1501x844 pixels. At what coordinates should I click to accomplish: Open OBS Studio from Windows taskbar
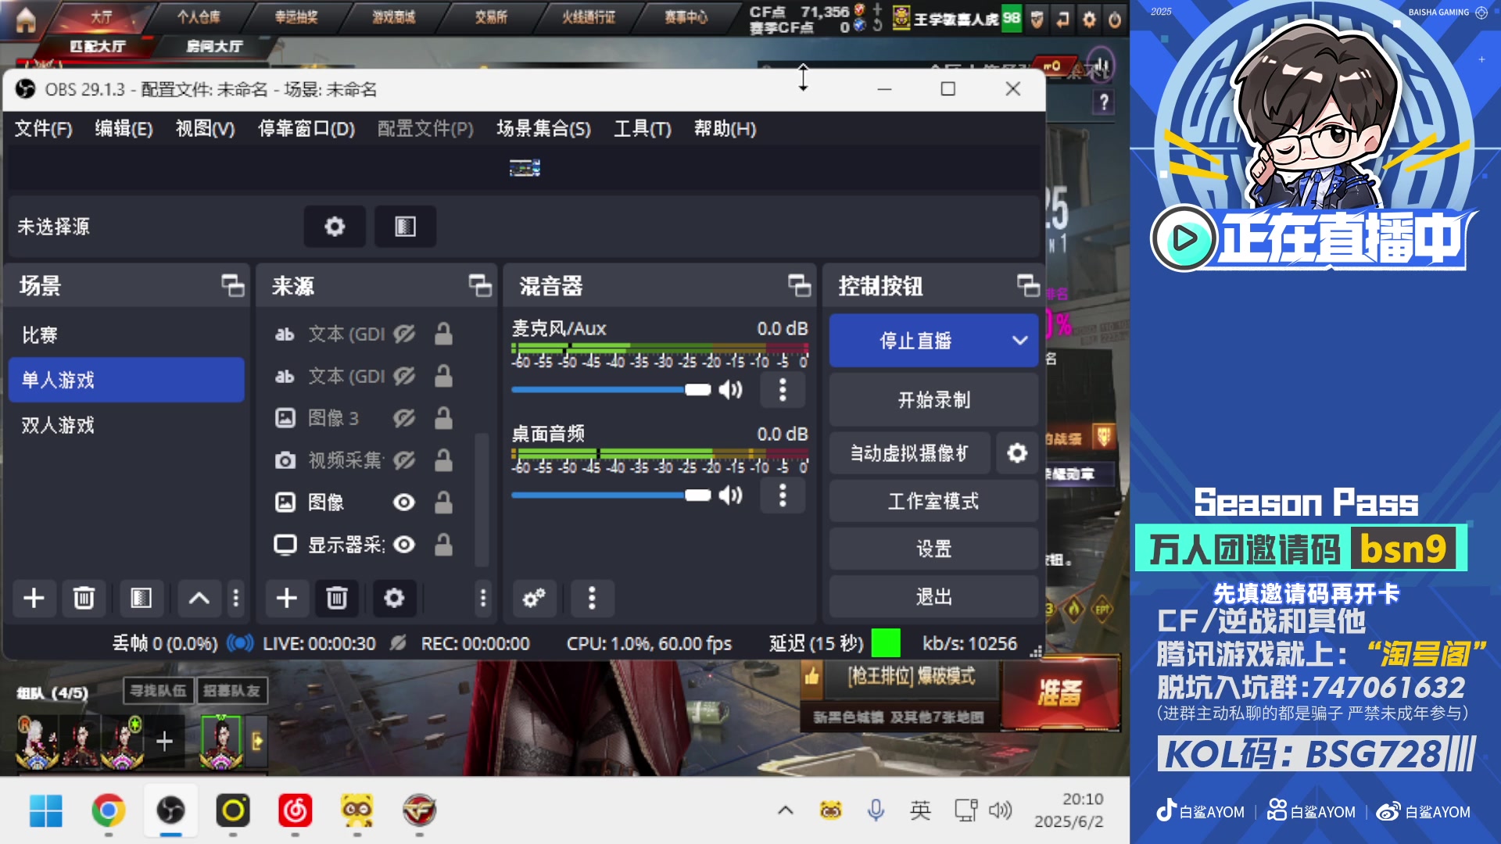pyautogui.click(x=170, y=810)
